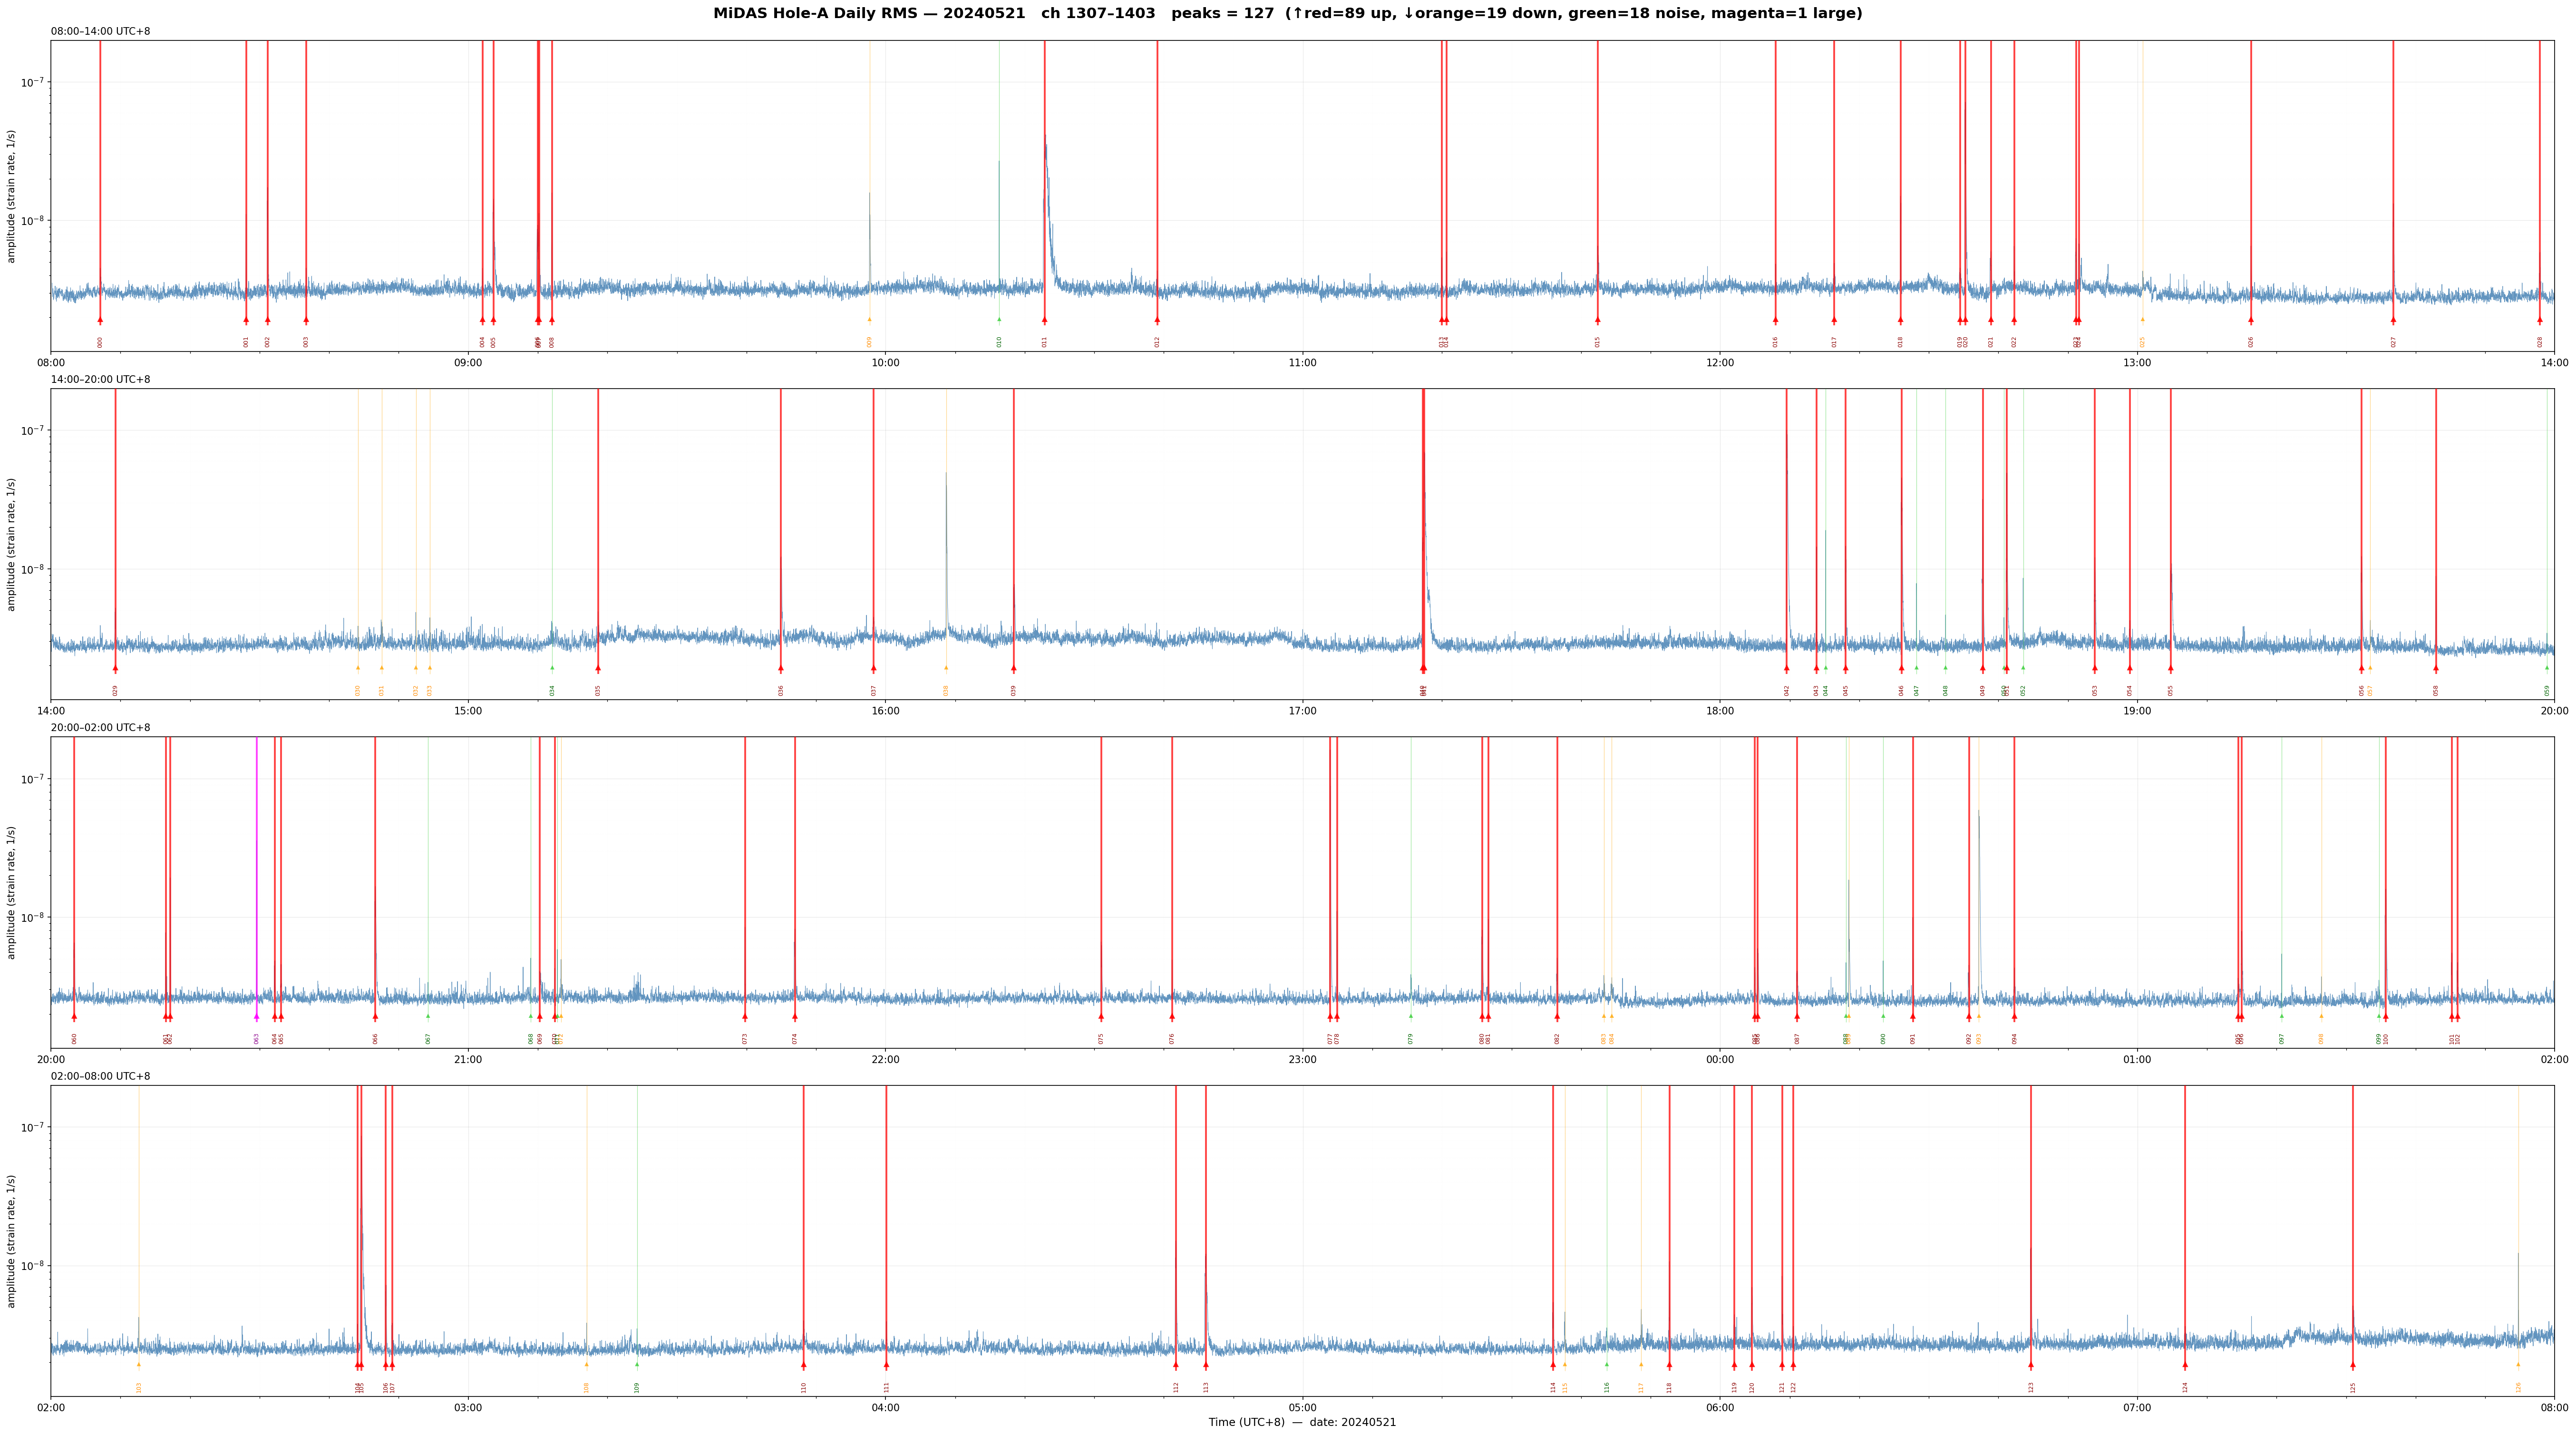
Task: Click the red peak marker labeled 066
Action: click(x=375, y=1017)
